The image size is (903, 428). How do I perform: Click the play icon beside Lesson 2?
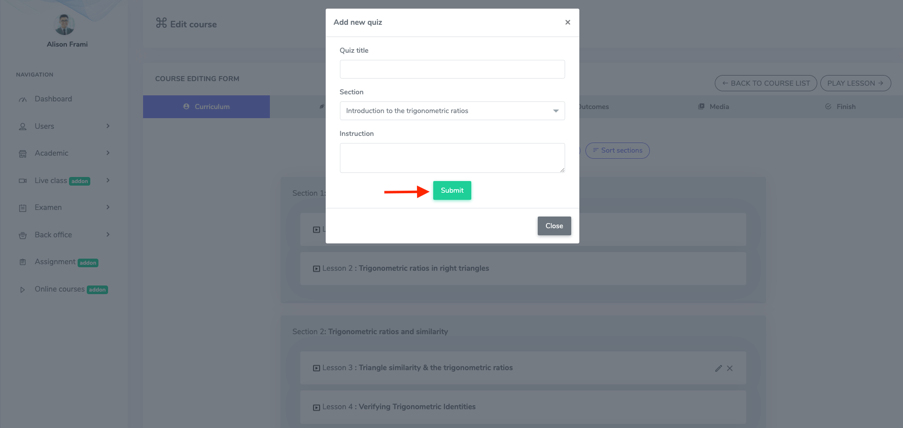pos(316,268)
